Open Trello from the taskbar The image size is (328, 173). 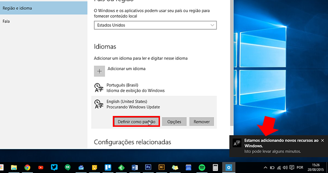click(108, 167)
